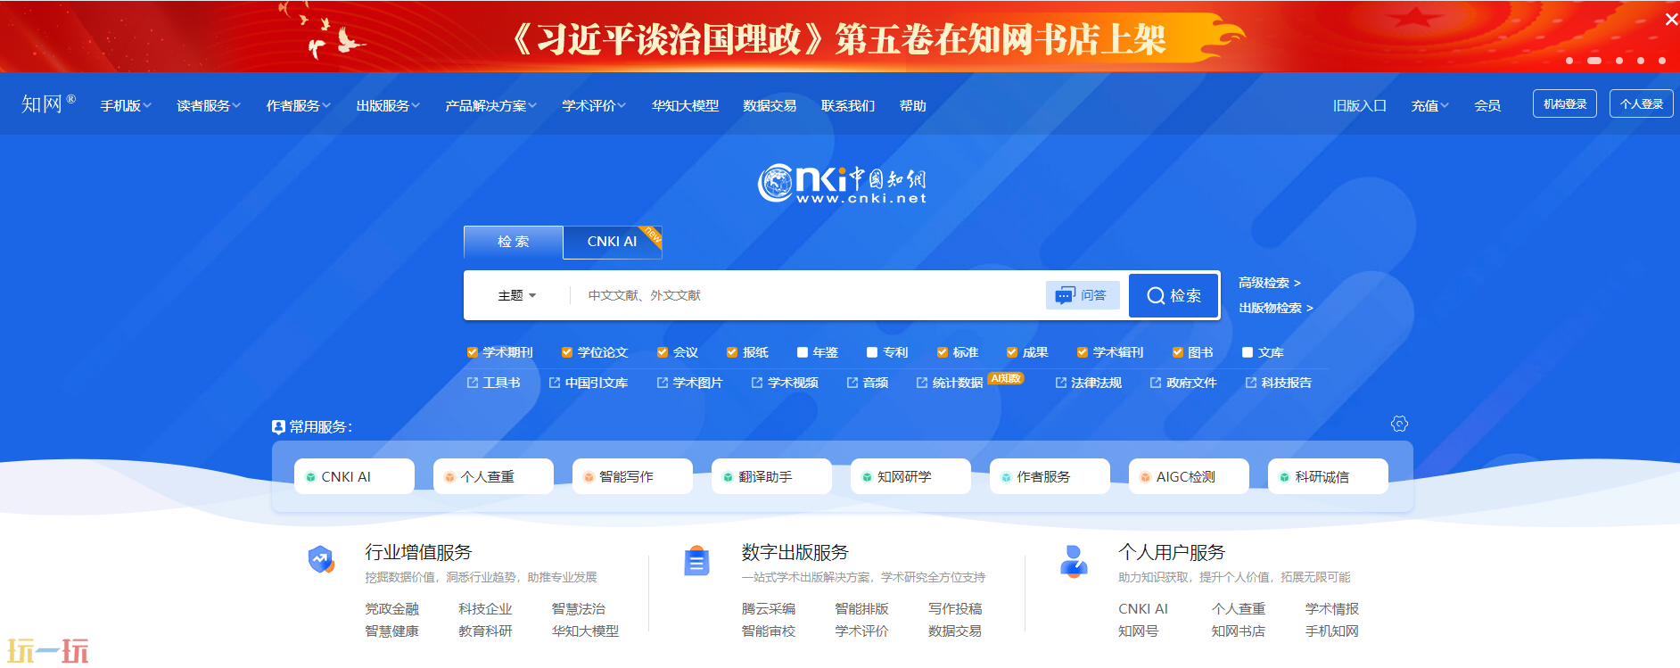Launch CNKI AI common service card
Viewport: 1680px width, 668px height.
pyautogui.click(x=354, y=476)
